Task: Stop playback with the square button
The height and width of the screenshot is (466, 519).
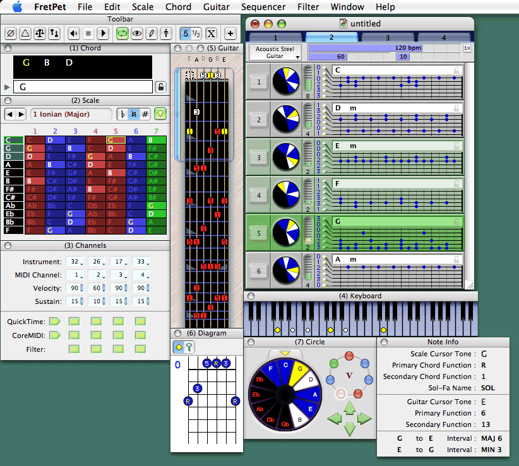Action: coord(88,33)
